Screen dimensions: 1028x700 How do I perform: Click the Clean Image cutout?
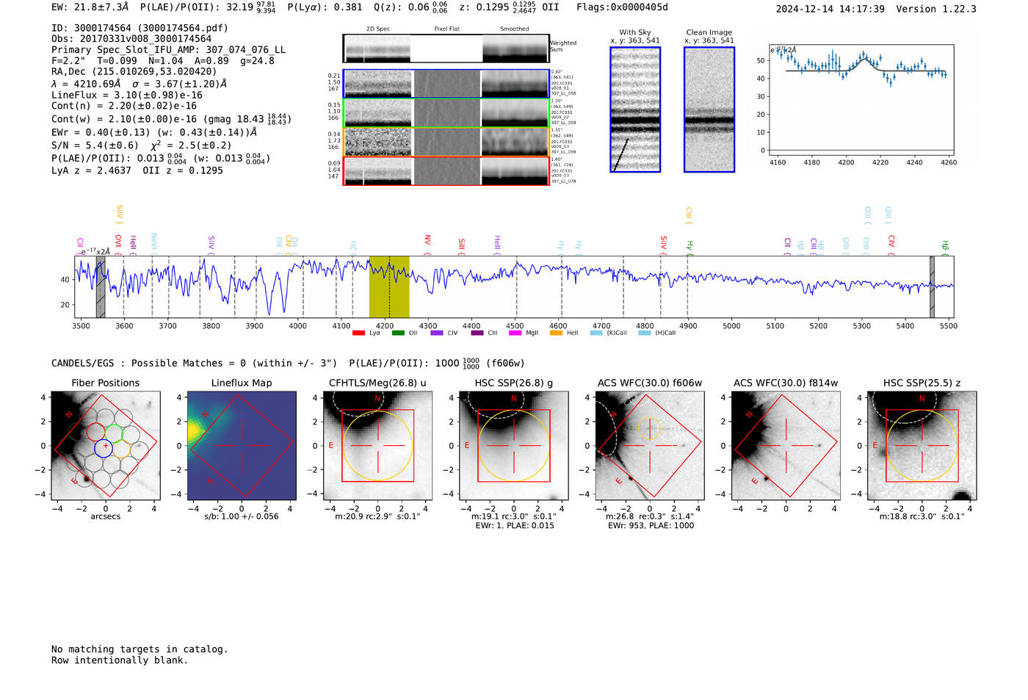click(x=709, y=109)
